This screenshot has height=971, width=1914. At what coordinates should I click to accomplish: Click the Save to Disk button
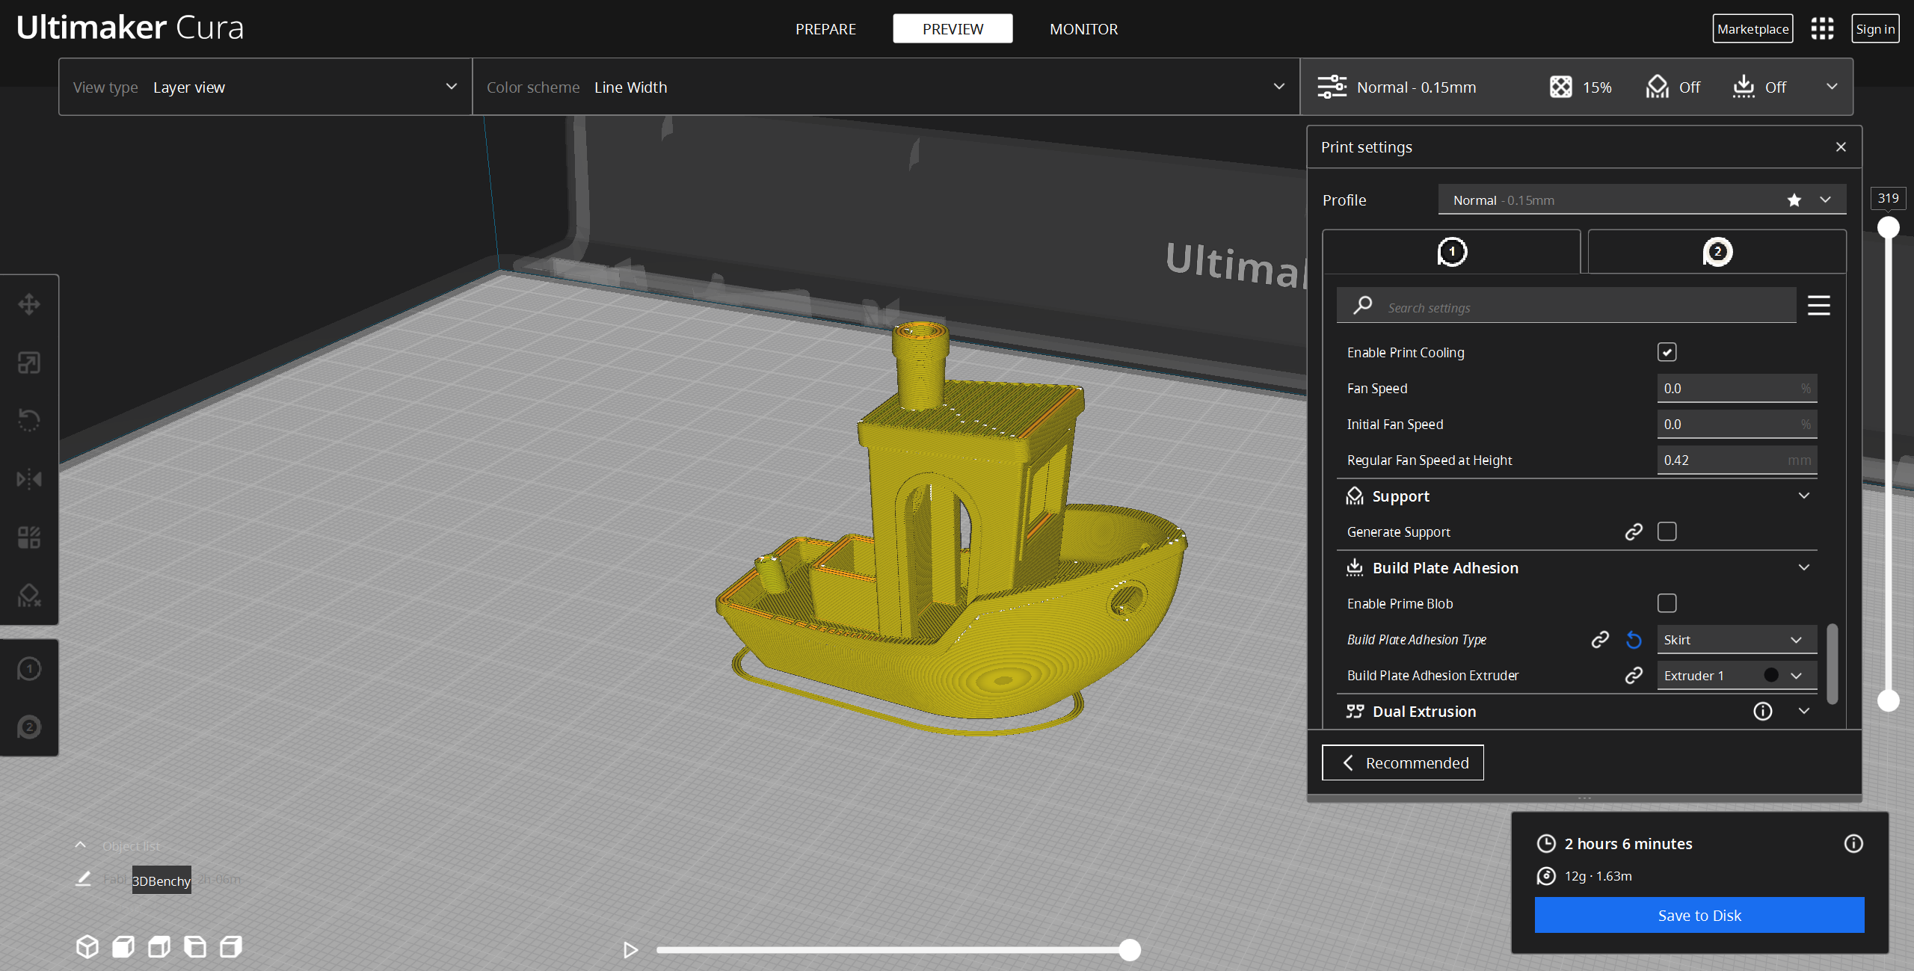(x=1699, y=915)
